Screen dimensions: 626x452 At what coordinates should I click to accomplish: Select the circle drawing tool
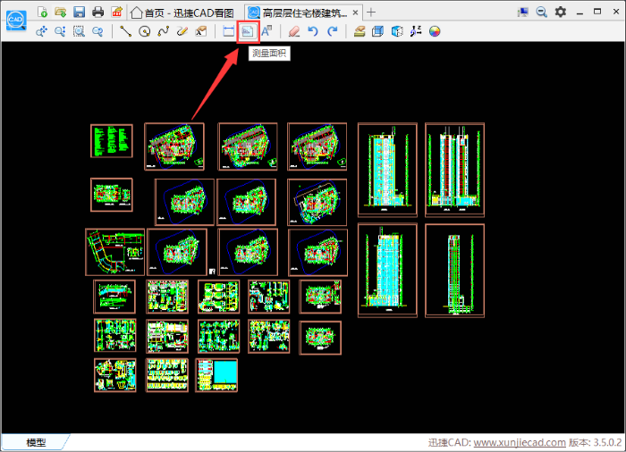(144, 31)
